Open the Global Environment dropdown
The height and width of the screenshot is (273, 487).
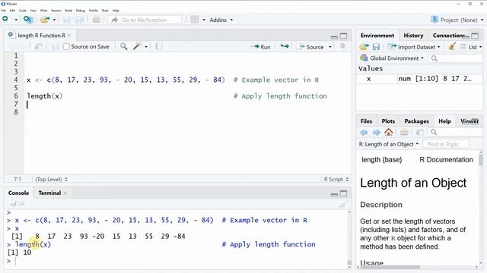(x=392, y=58)
